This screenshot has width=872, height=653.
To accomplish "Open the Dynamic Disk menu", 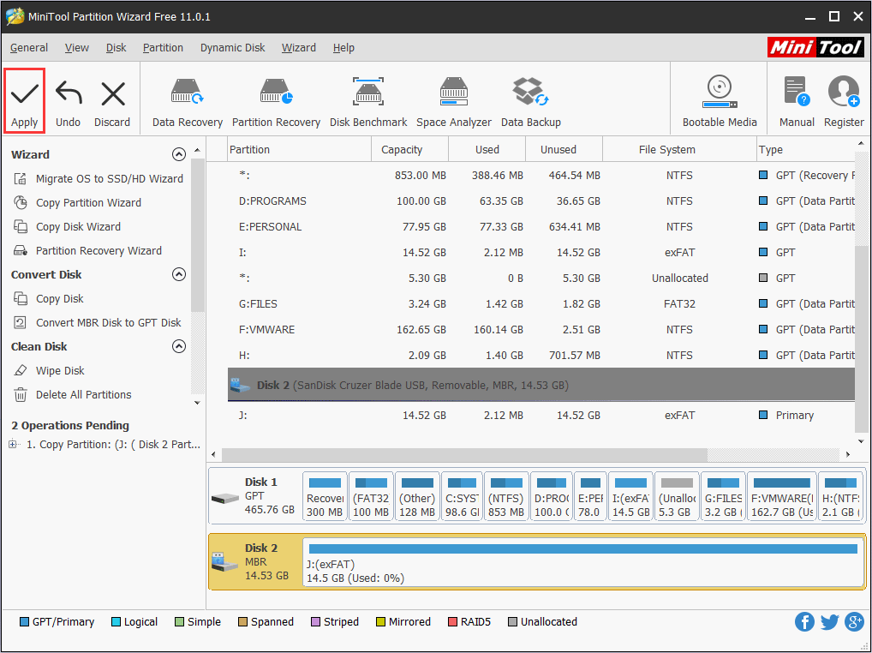I will pyautogui.click(x=232, y=48).
